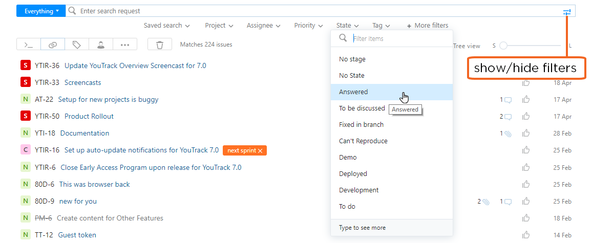Select Answered in the State list
This screenshot has width=592, height=243.
(353, 92)
